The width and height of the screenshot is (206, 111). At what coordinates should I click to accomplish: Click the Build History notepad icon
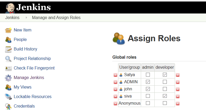pos(8,49)
